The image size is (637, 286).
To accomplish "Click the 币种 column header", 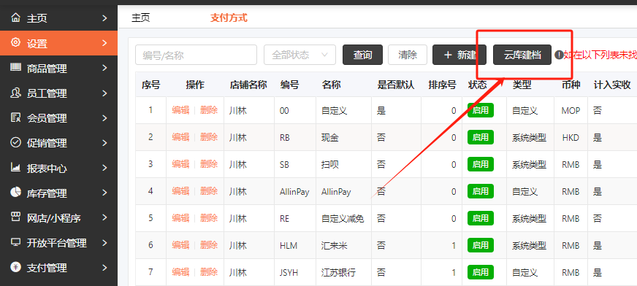I will coord(571,85).
